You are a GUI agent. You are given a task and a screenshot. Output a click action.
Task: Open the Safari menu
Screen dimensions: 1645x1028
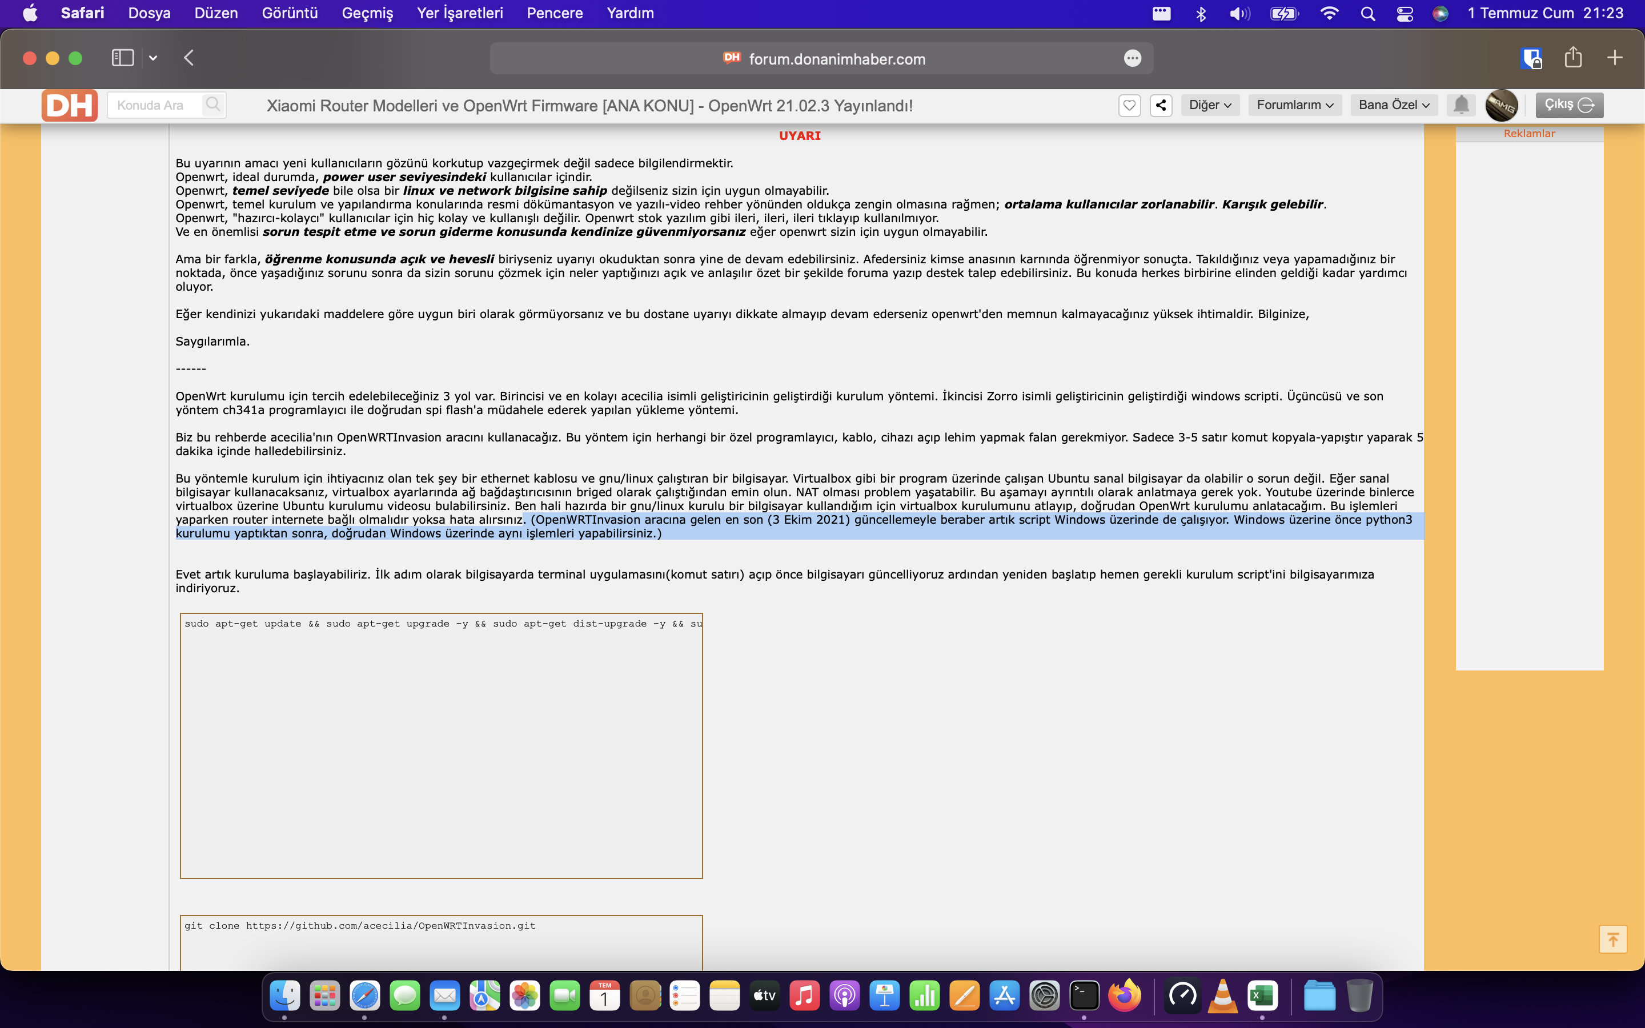(x=82, y=13)
